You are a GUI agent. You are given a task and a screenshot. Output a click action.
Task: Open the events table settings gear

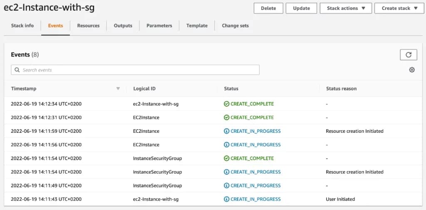(x=412, y=70)
